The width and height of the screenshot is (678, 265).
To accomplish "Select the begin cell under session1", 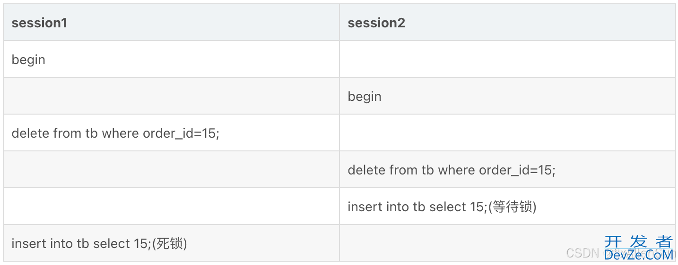I will click(x=28, y=60).
